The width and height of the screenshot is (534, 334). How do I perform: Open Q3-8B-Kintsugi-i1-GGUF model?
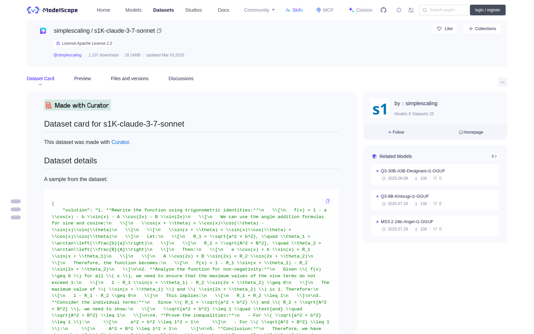435,200
